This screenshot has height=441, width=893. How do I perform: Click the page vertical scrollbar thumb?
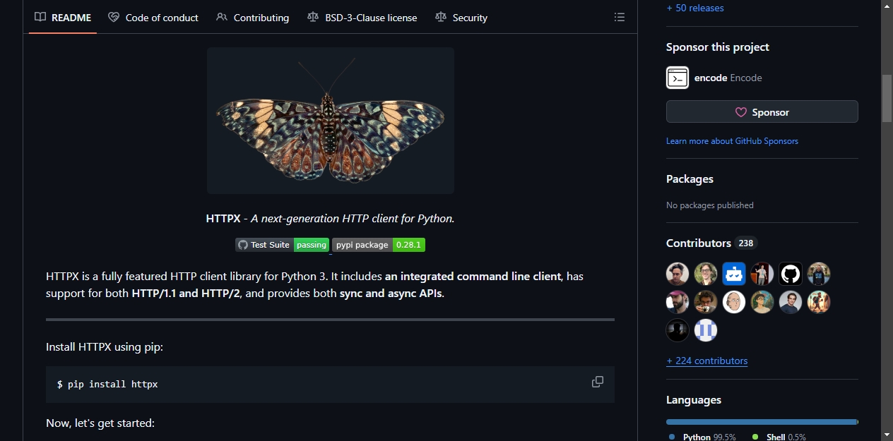(x=887, y=97)
